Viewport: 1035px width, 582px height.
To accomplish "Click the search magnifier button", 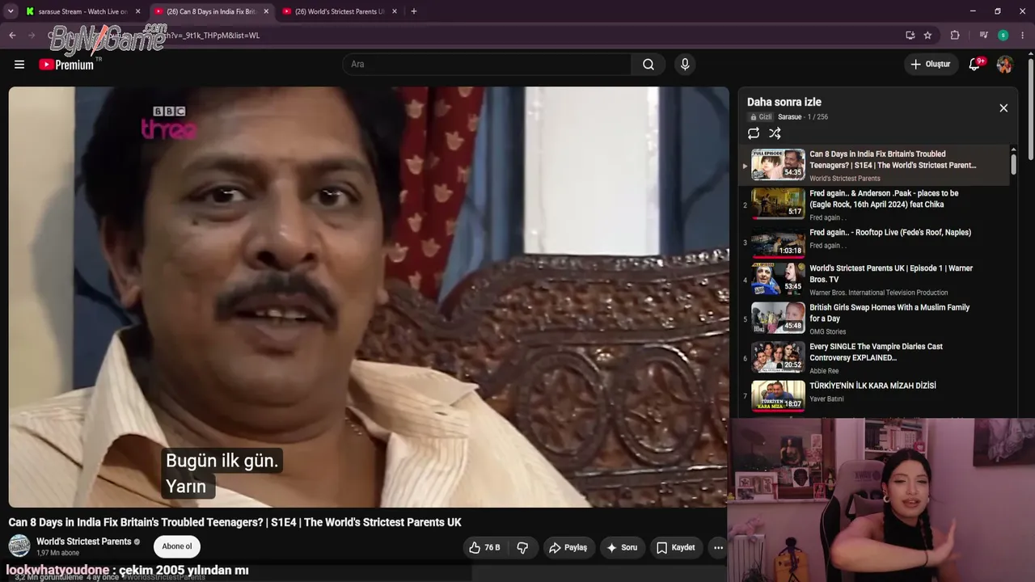I will click(648, 65).
